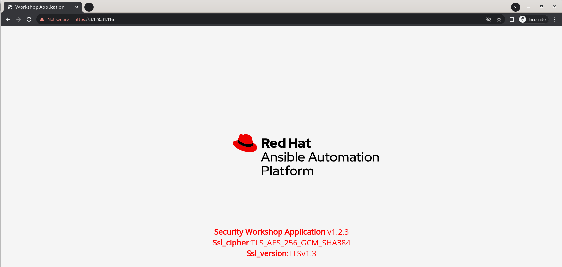Screen dimensions: 562x267
Task: Click the address bar URL 3.128.31.116
Action: [x=94, y=19]
